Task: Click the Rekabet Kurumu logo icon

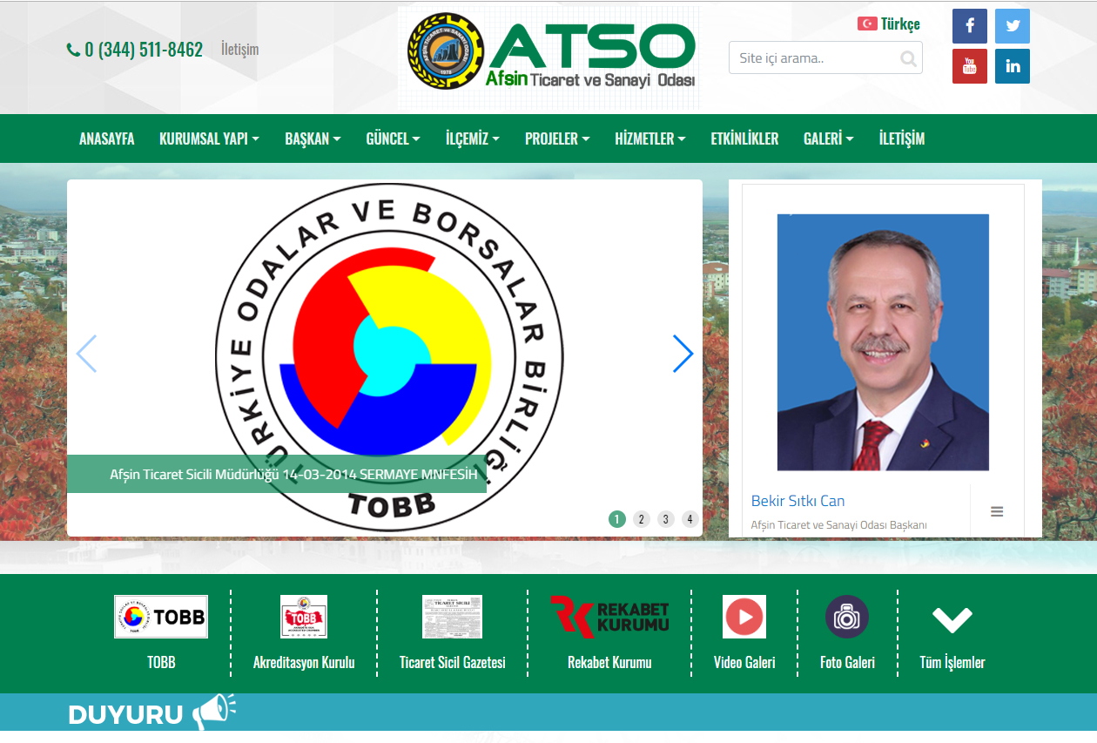Action: click(609, 617)
